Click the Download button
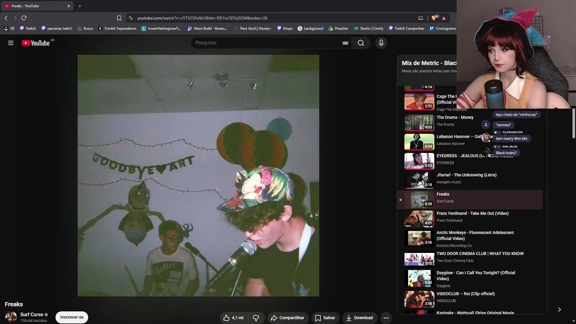 359,318
